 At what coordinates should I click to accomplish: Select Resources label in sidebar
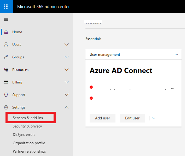click(x=20, y=70)
